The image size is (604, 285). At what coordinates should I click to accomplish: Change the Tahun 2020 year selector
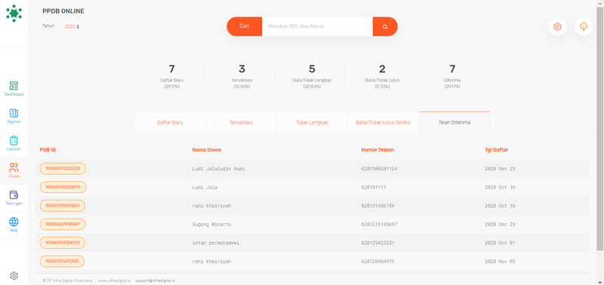coord(72,26)
